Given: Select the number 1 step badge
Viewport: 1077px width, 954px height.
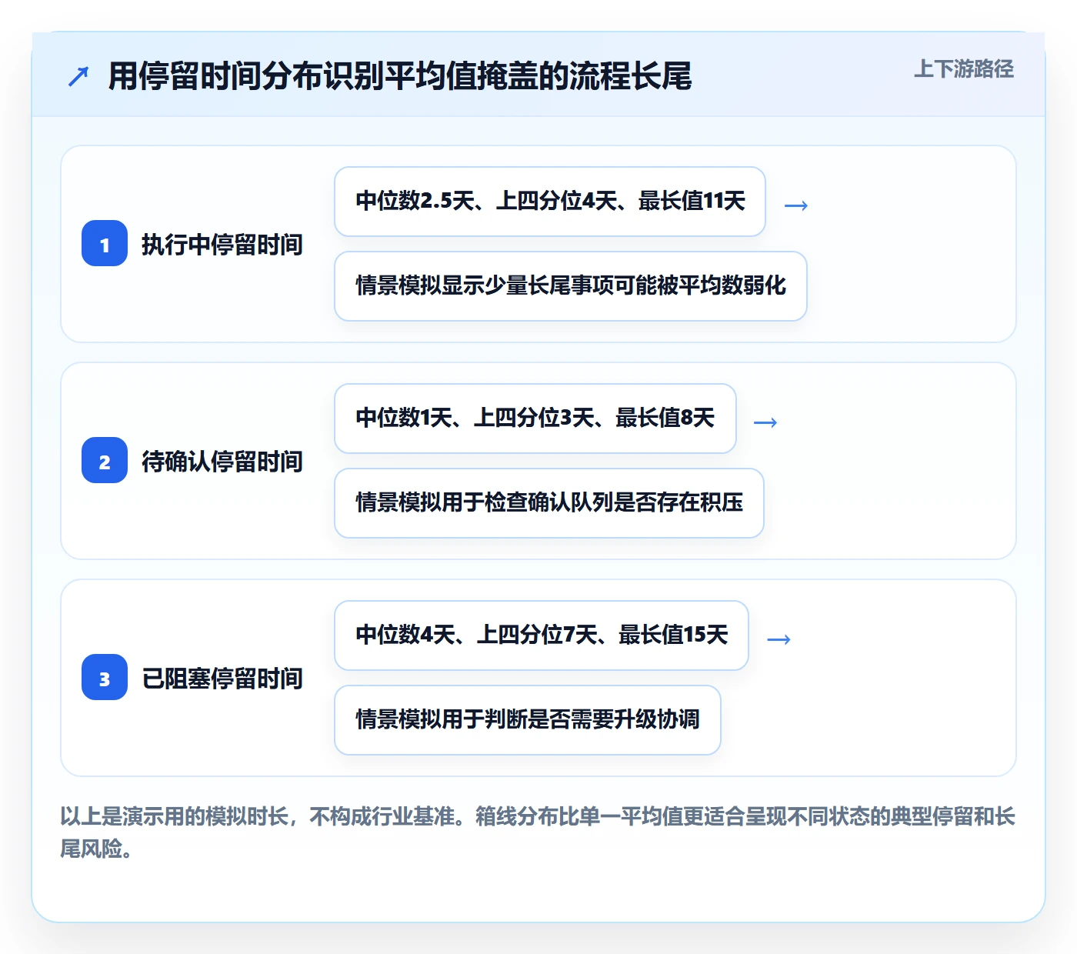Looking at the screenshot, I should click(x=105, y=244).
